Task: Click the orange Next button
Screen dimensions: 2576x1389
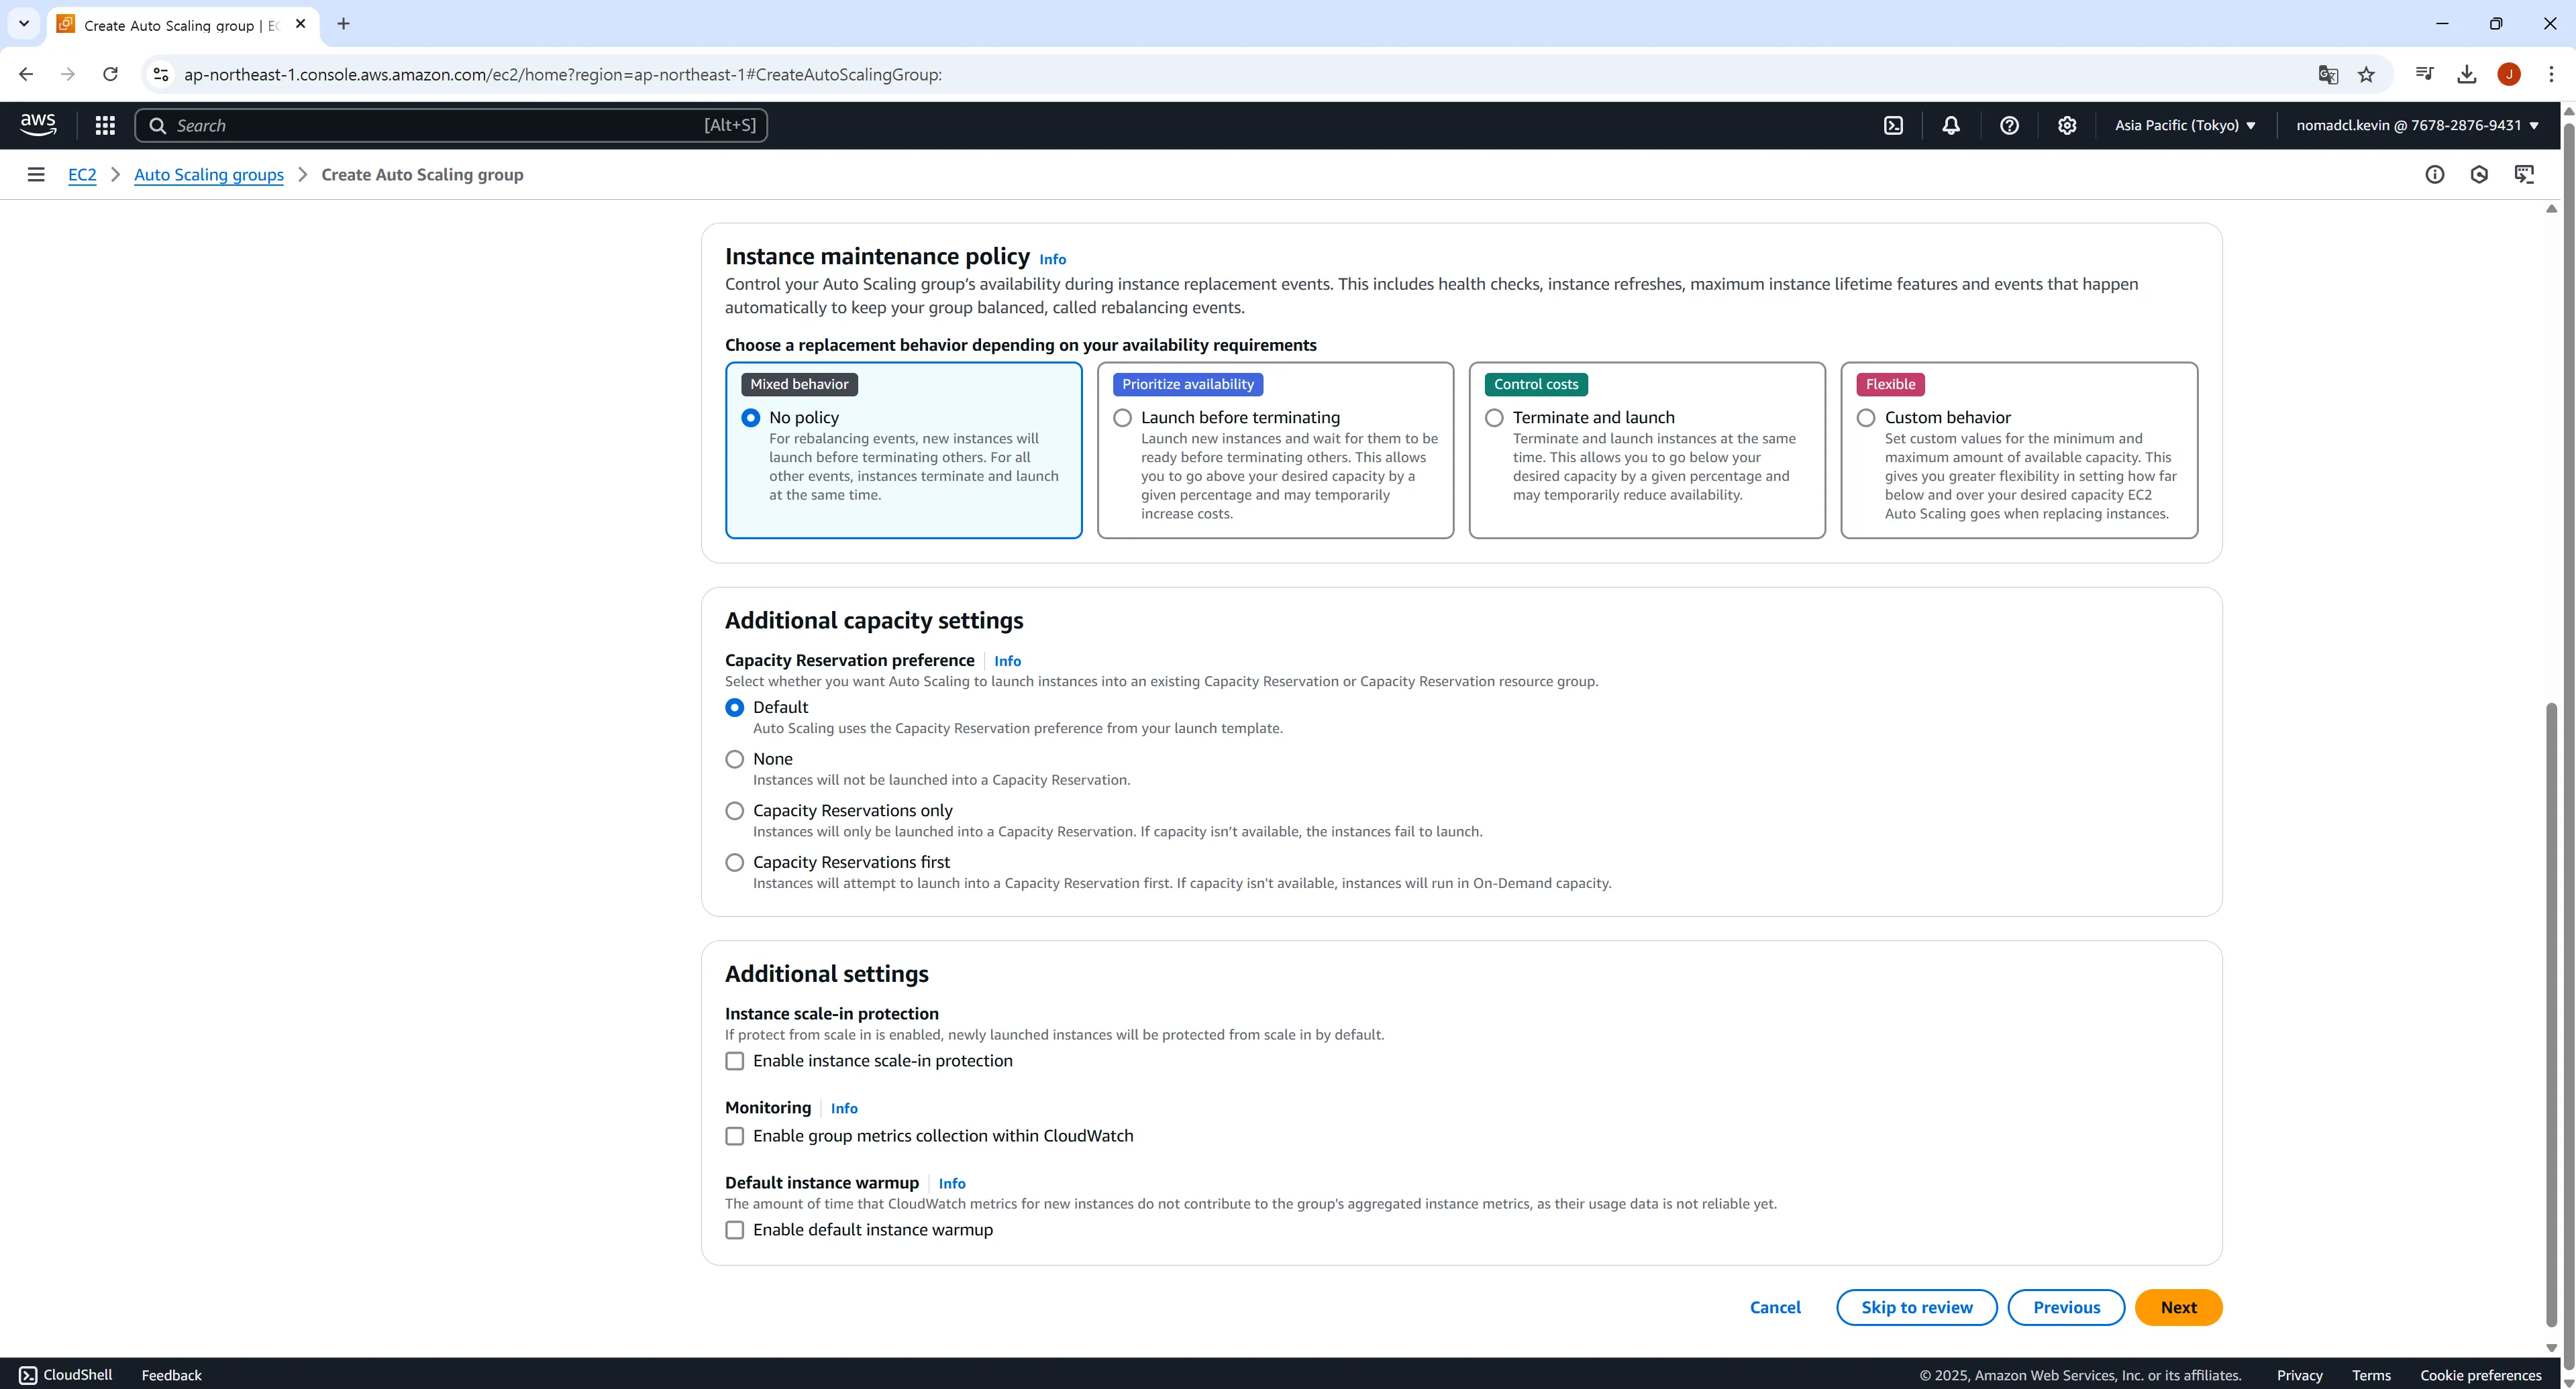Action: (2178, 1307)
